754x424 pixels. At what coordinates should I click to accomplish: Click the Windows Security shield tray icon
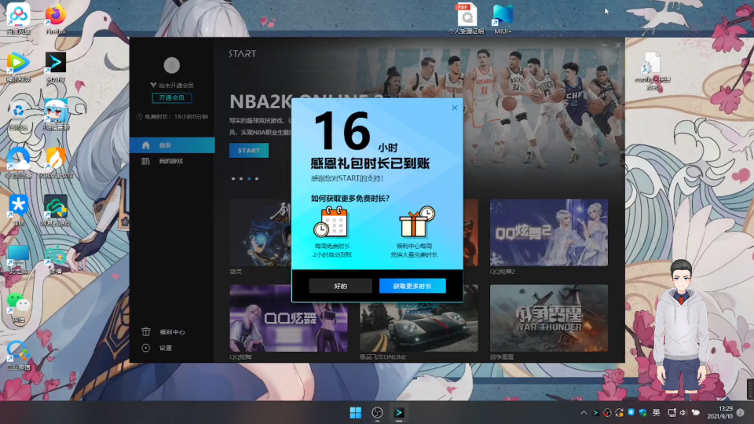tap(643, 412)
